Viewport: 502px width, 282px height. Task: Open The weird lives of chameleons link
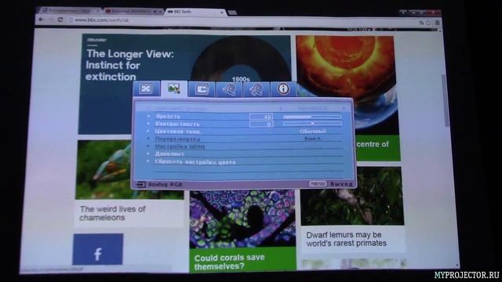(112, 213)
